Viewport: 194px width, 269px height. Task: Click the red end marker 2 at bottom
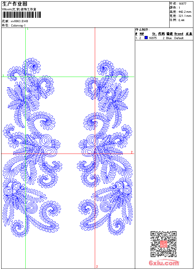click(x=97, y=266)
